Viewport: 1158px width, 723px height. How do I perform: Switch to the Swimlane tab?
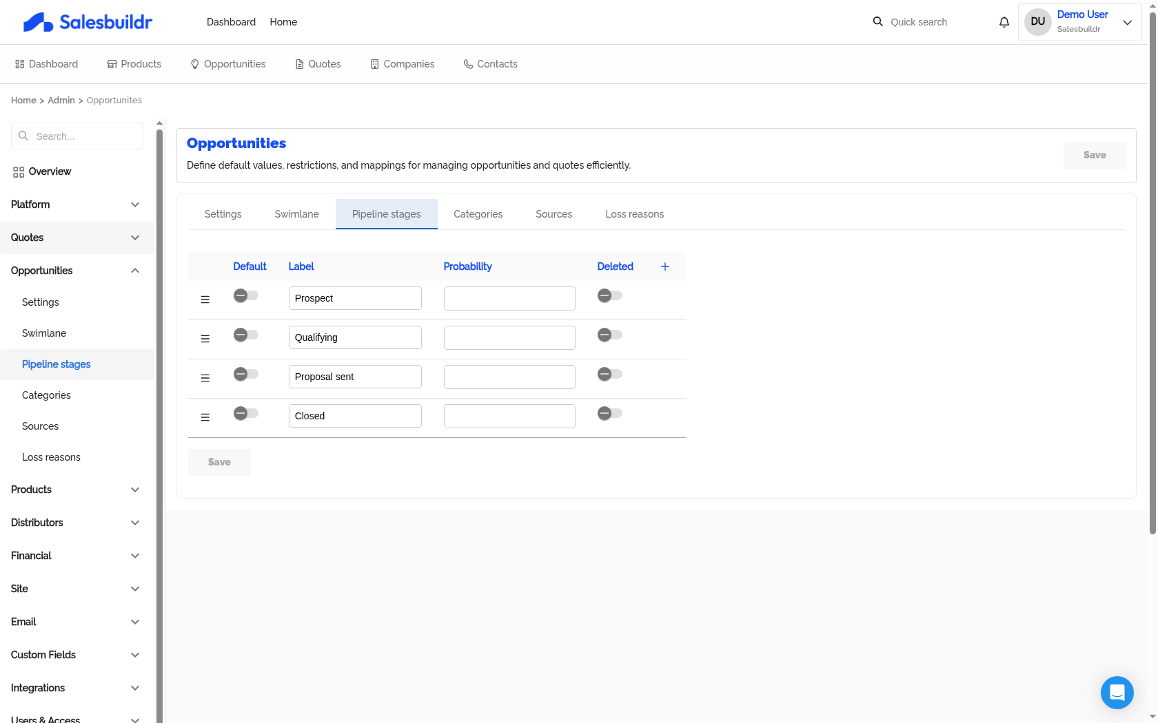(297, 214)
